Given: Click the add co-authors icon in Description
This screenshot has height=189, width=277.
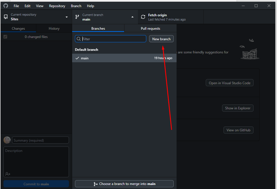Looking at the screenshot, I should click(8, 174).
